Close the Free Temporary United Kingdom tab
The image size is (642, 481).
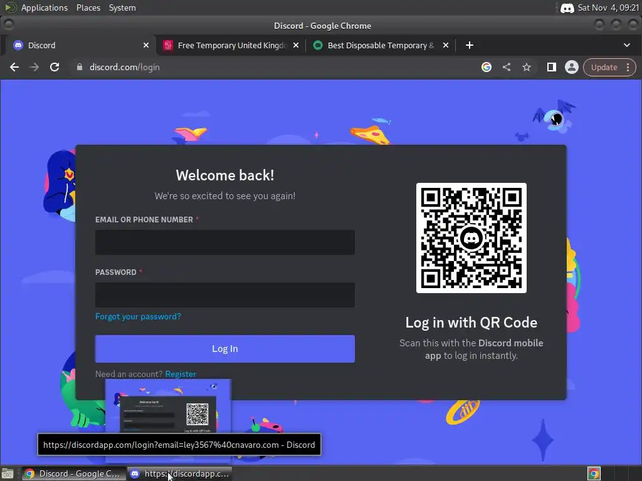click(x=296, y=45)
